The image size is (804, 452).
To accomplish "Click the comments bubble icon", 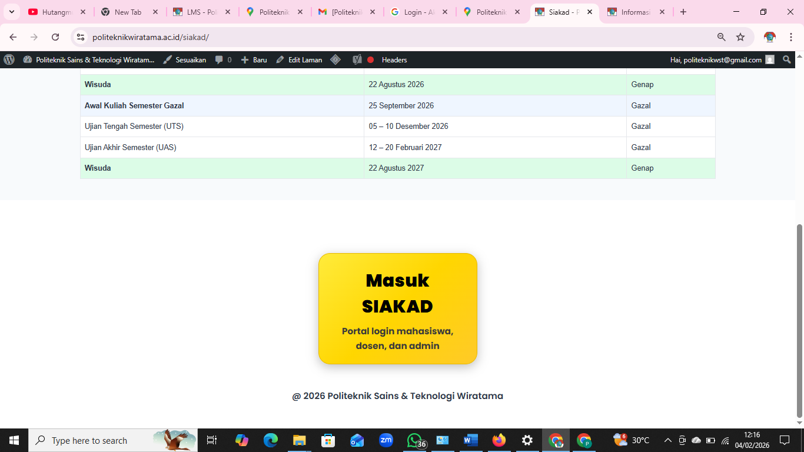I will click(x=219, y=59).
